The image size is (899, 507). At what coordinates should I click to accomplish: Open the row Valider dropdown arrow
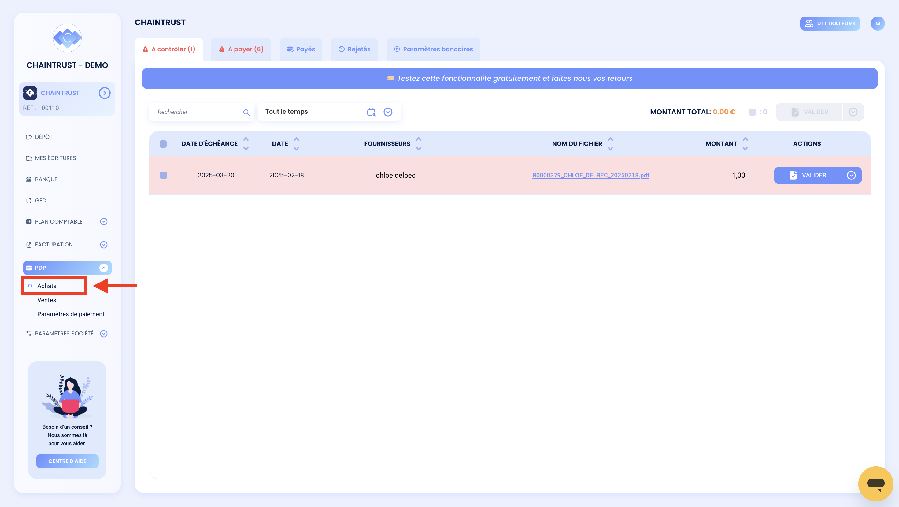(851, 175)
